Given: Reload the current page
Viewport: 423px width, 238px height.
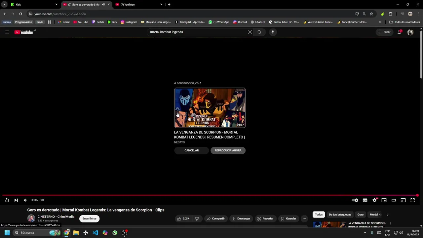Looking at the screenshot, I should click(x=20, y=14).
